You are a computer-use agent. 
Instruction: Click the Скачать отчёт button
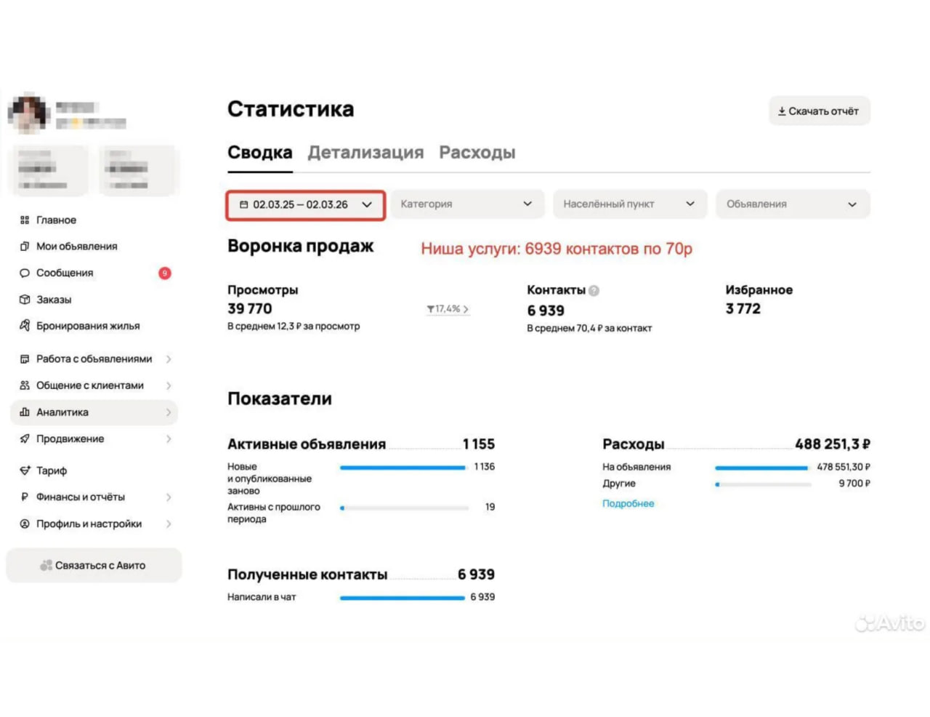click(819, 111)
